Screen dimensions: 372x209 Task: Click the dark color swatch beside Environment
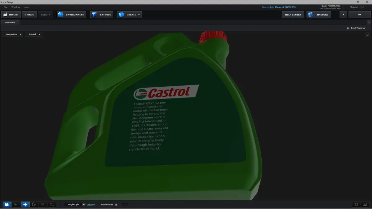click(x=125, y=205)
